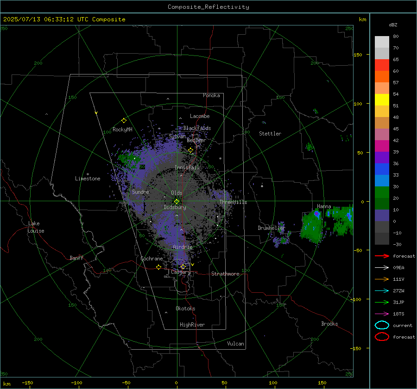Click the dBZ legend heading
The image size is (417, 389).
click(x=393, y=25)
